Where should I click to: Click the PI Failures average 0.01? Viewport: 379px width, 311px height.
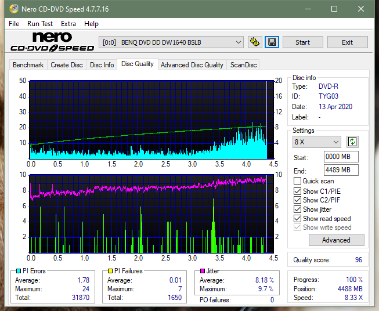(x=175, y=280)
